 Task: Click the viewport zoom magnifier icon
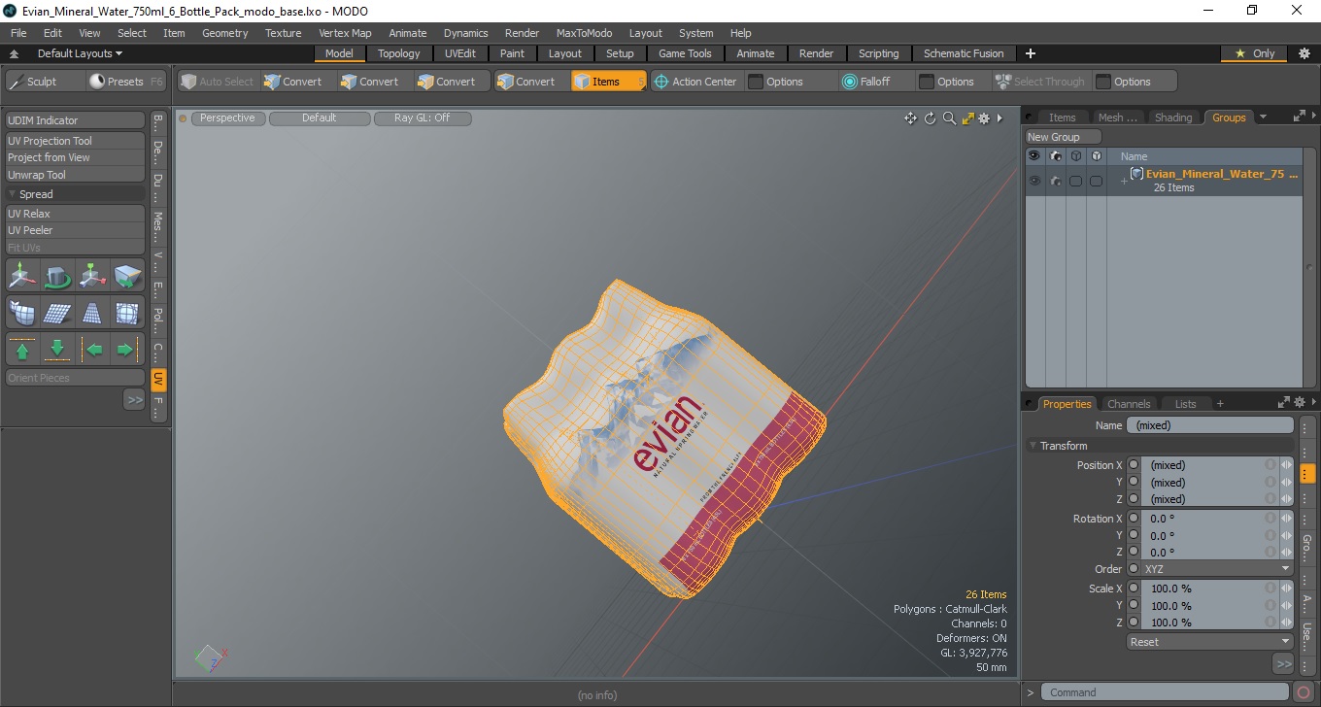(949, 118)
